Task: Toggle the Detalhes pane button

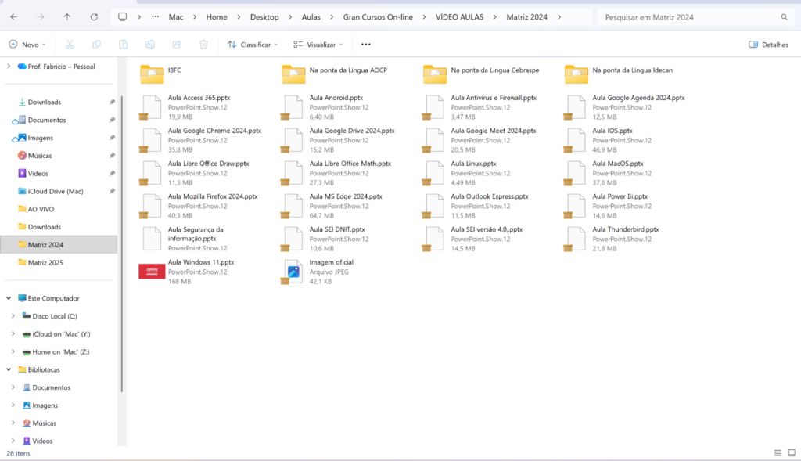Action: pos(769,45)
